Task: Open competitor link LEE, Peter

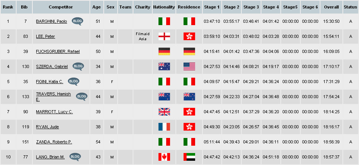Action: click(x=46, y=36)
